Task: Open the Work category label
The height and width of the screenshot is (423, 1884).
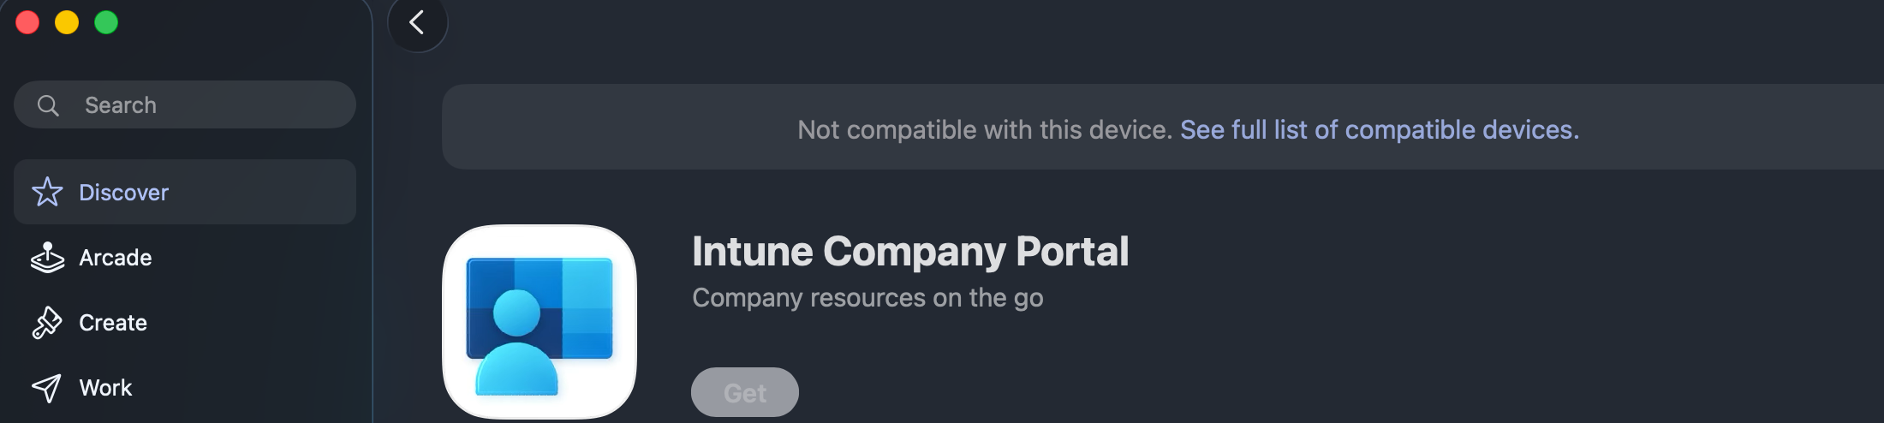Action: pyautogui.click(x=105, y=388)
